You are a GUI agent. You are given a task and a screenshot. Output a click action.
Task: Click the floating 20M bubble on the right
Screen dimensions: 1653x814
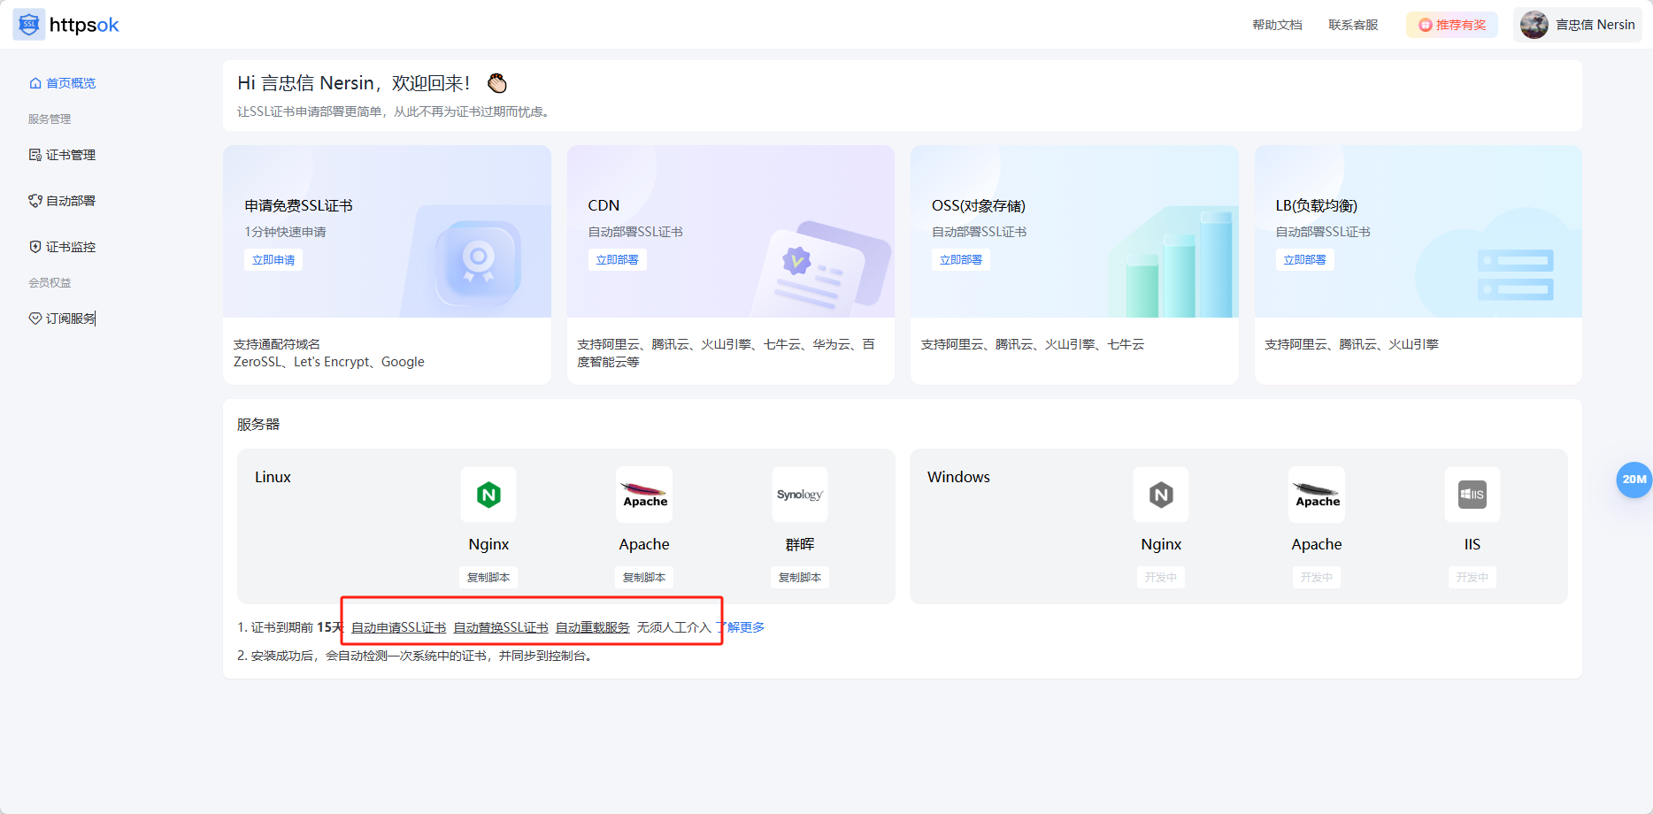(1634, 480)
